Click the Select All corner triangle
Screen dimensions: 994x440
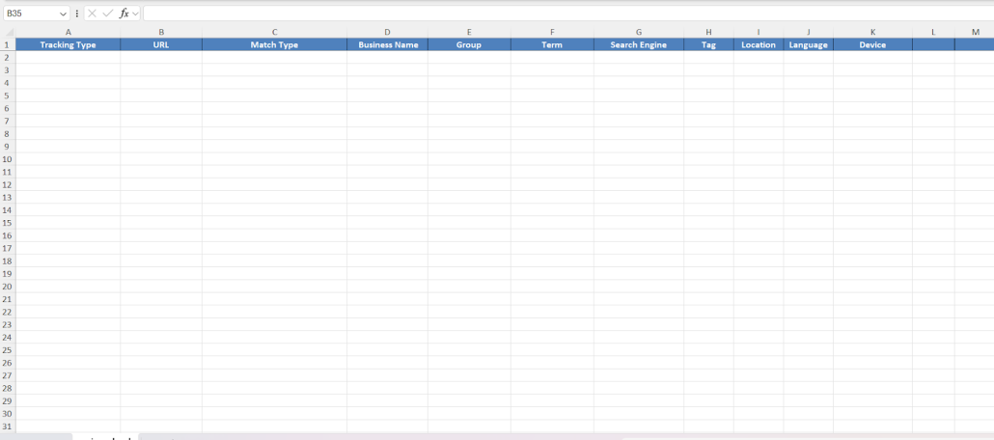(10, 33)
